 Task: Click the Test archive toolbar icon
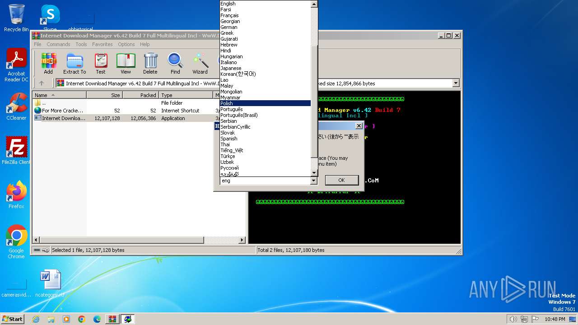pos(101,63)
